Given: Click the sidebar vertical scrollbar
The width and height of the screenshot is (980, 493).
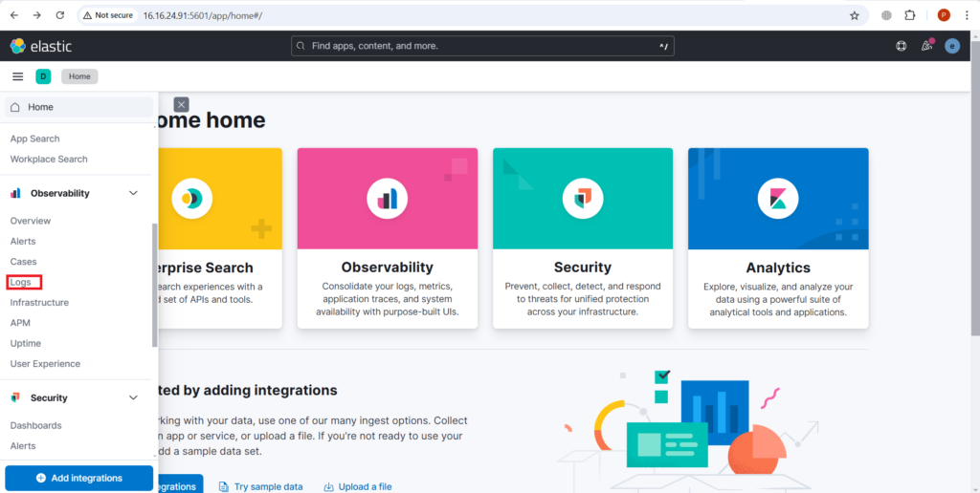Looking at the screenshot, I should 155,285.
